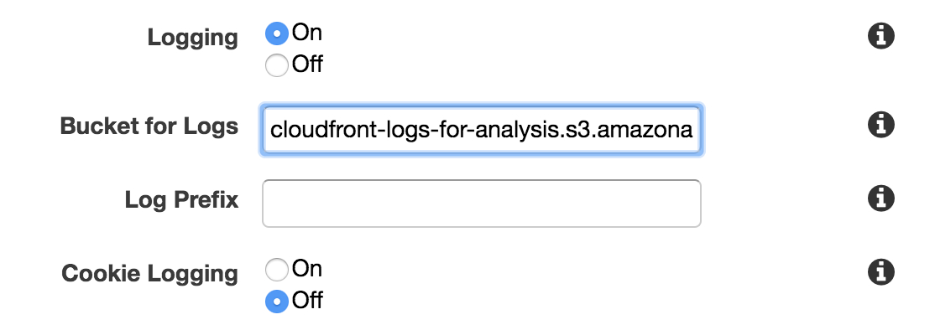935x330 pixels.
Task: Turn Logging Off via radio button
Action: [x=277, y=64]
